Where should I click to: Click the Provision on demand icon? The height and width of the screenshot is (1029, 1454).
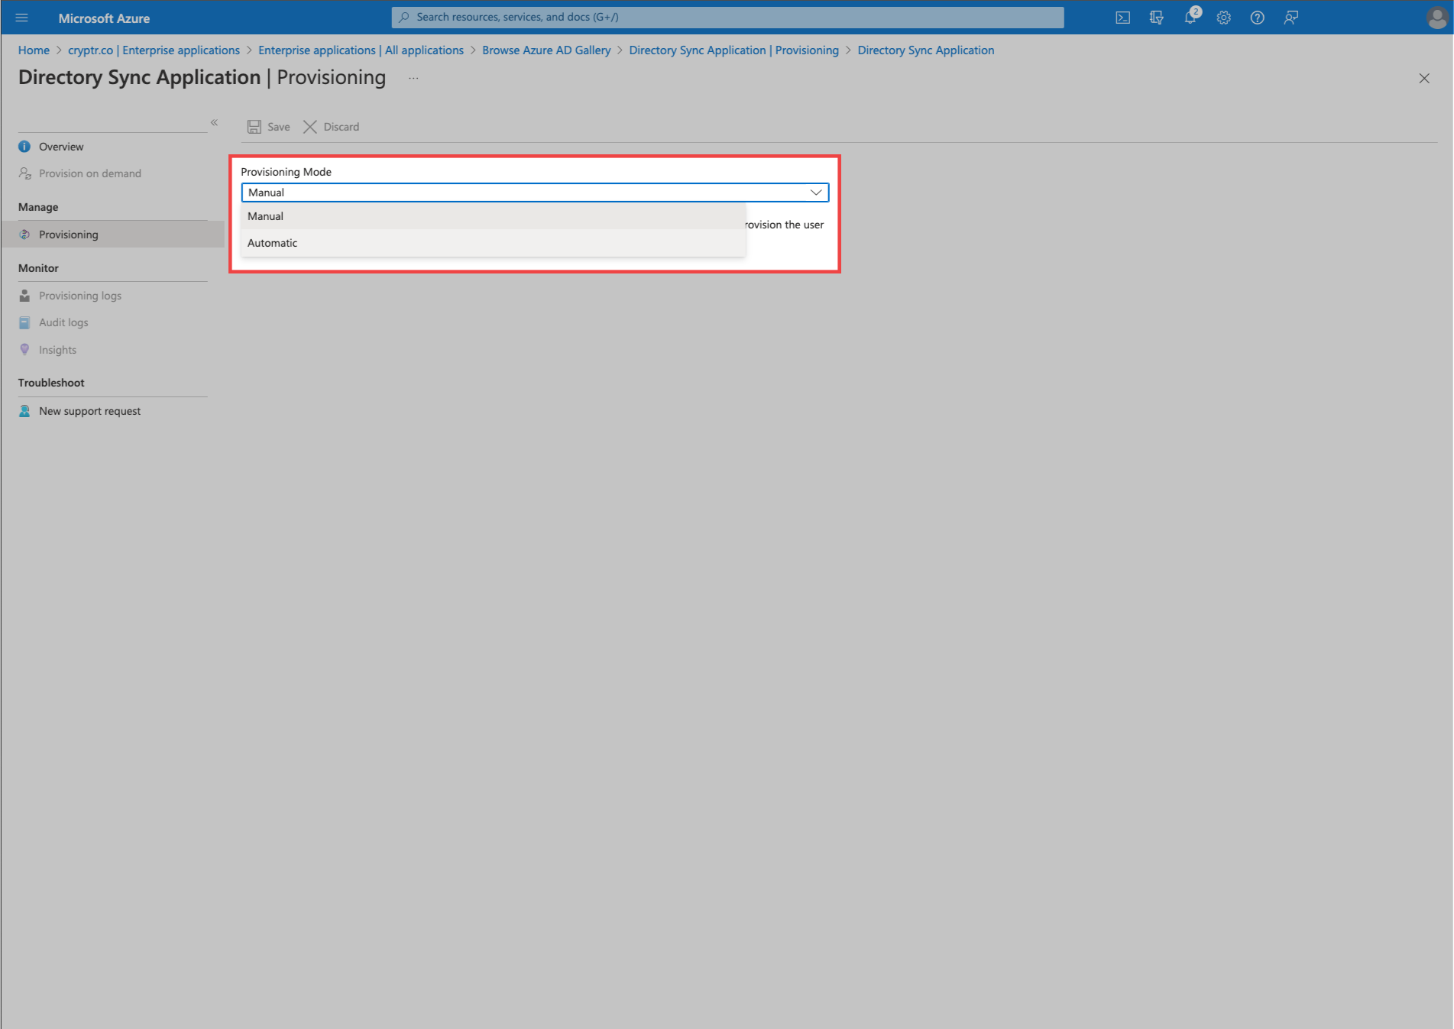(x=24, y=173)
